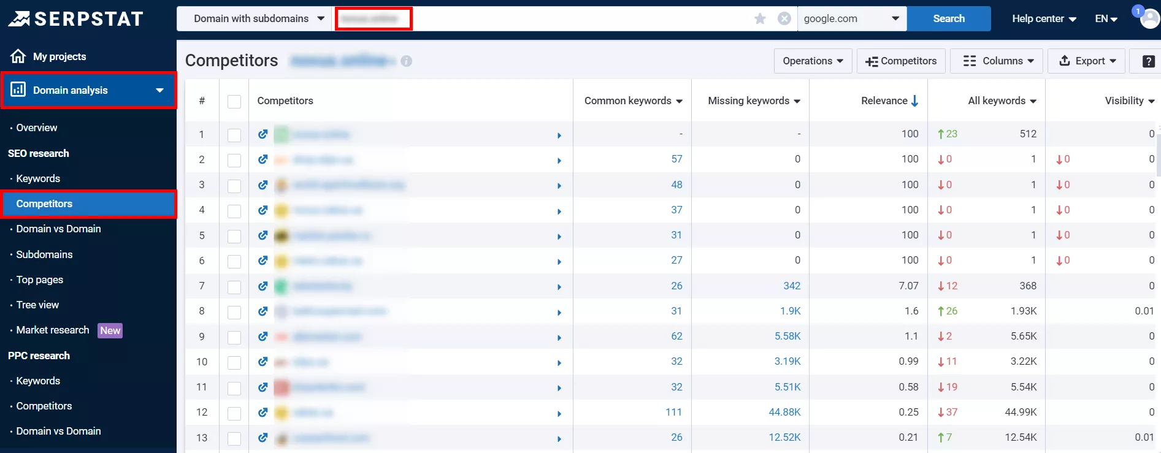This screenshot has height=453, width=1161.
Task: Sort by Relevance arrow icon
Action: tap(914, 101)
